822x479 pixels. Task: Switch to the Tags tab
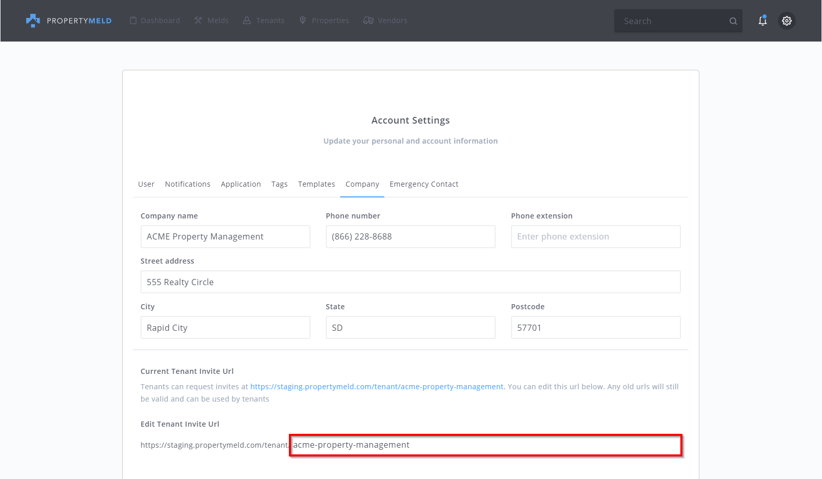coord(280,184)
